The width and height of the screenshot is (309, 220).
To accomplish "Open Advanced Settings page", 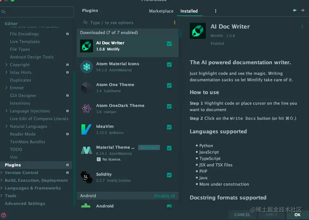I will pyautogui.click(x=25, y=203).
